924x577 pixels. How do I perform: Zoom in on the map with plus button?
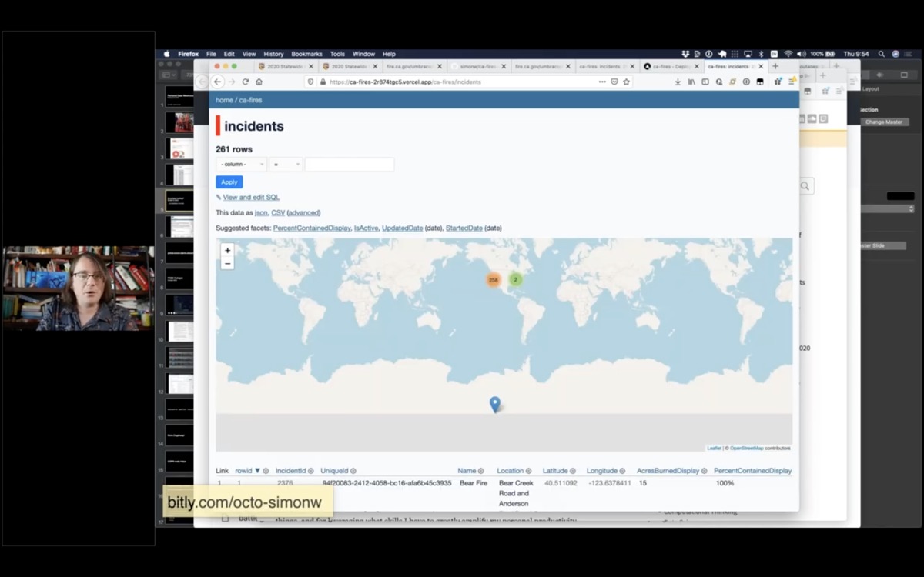tap(227, 251)
